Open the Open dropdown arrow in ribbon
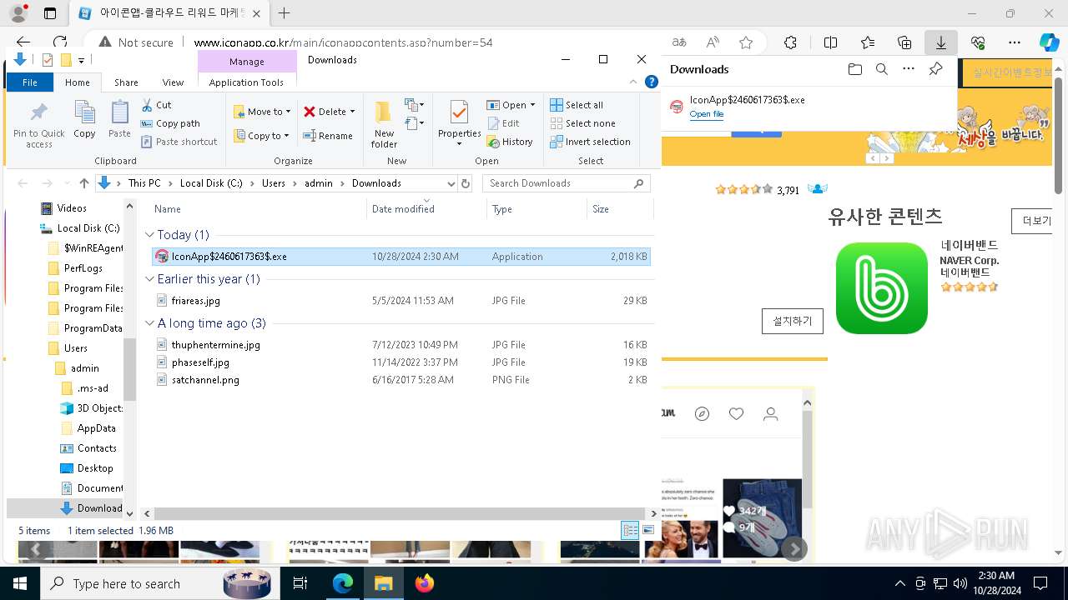This screenshot has height=600, width=1068. pyautogui.click(x=532, y=105)
